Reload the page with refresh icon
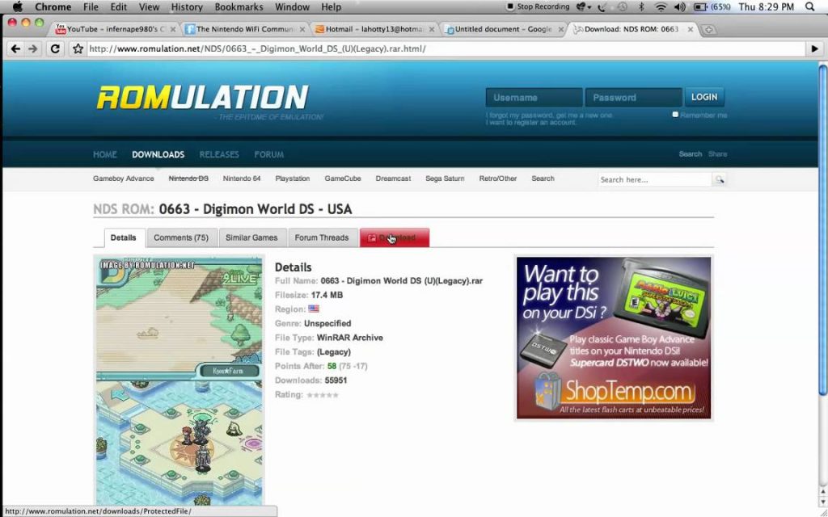Viewport: 828px width, 517px height. point(55,49)
